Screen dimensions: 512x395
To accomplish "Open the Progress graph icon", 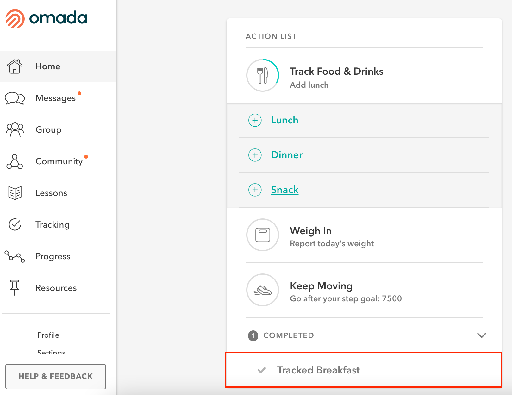I will pos(15,256).
